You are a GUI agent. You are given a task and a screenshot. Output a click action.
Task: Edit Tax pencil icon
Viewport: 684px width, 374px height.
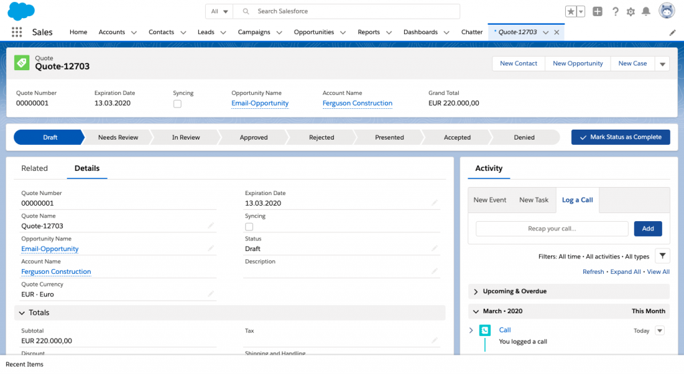click(x=434, y=340)
